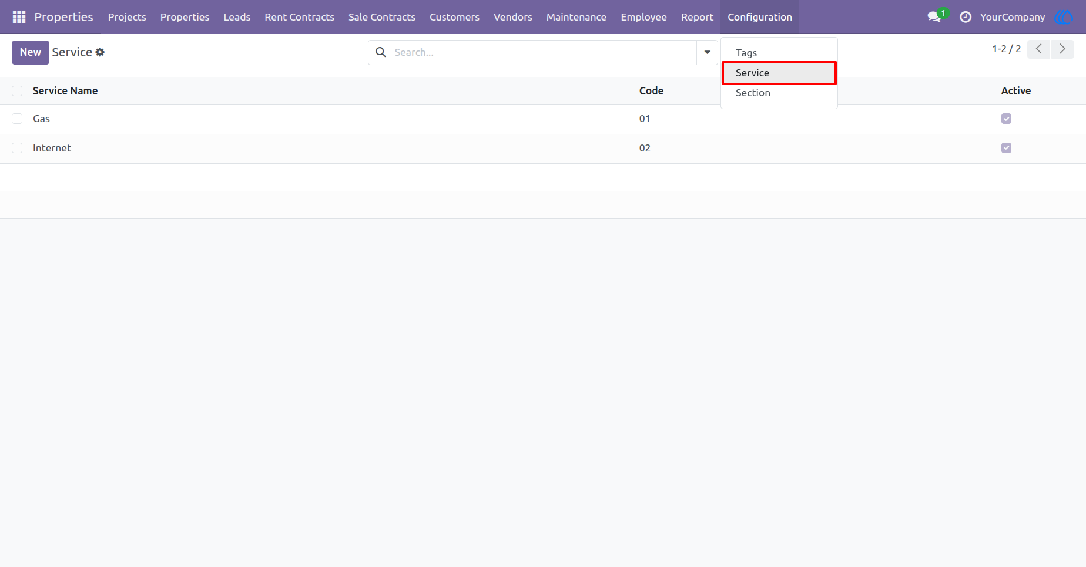Tick the select-all checkbox in header
1086x567 pixels.
17,91
